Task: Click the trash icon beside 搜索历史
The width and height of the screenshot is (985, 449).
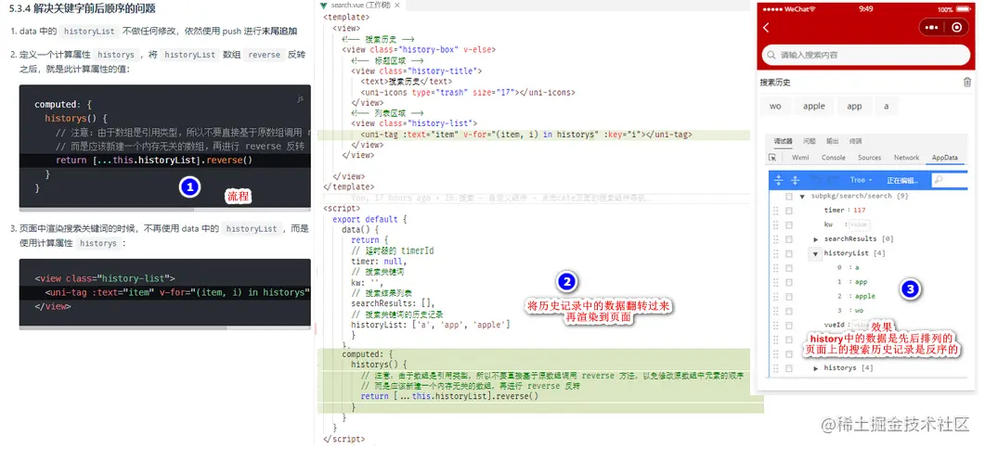Action: tap(966, 83)
